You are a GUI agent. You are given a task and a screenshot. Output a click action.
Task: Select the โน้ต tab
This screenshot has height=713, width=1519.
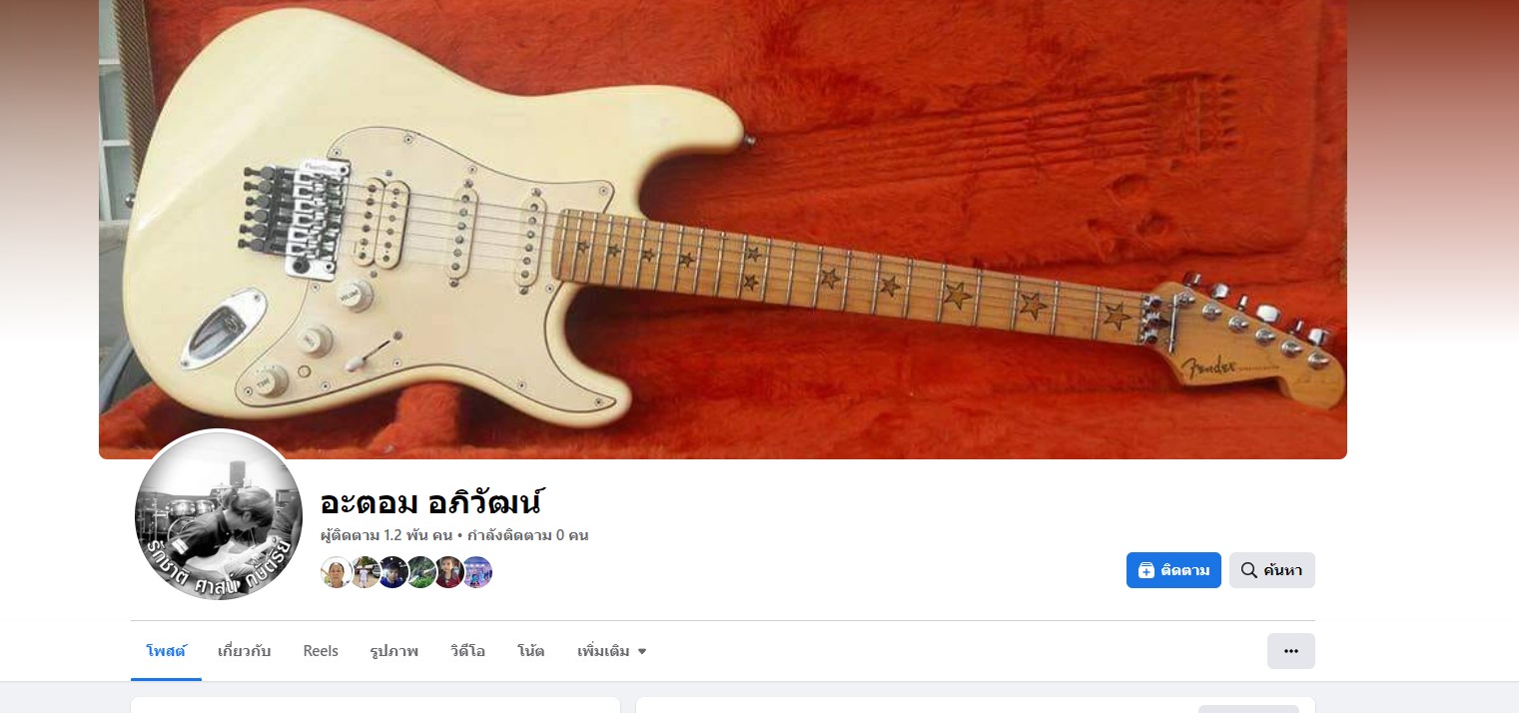click(530, 651)
